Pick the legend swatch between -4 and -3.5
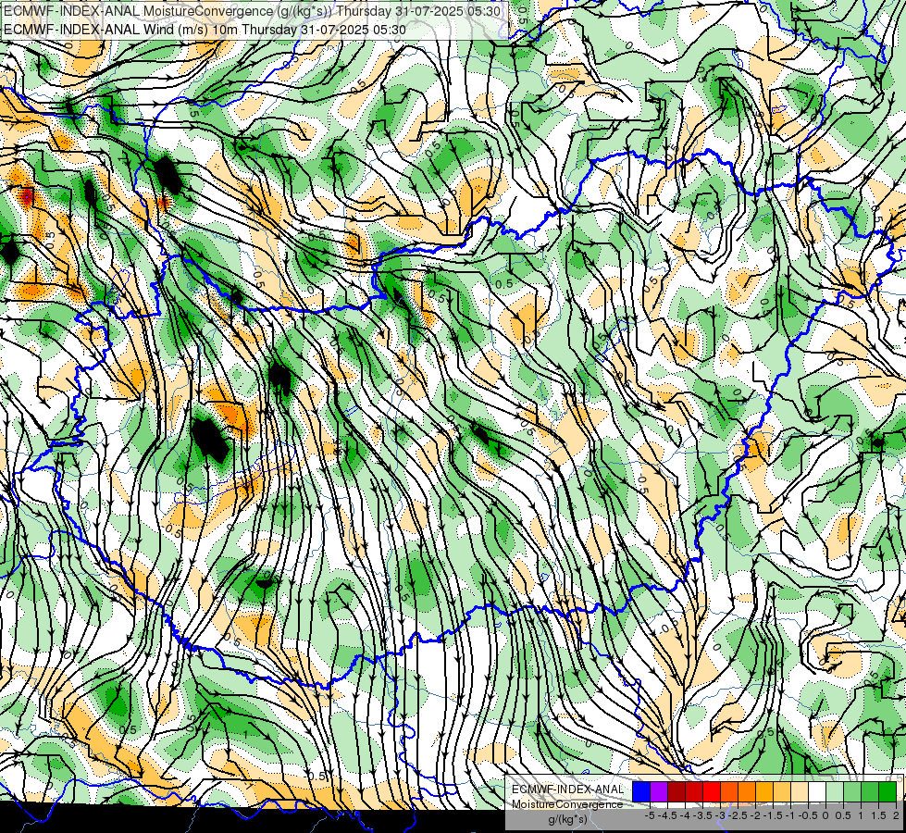 pyautogui.click(x=694, y=791)
